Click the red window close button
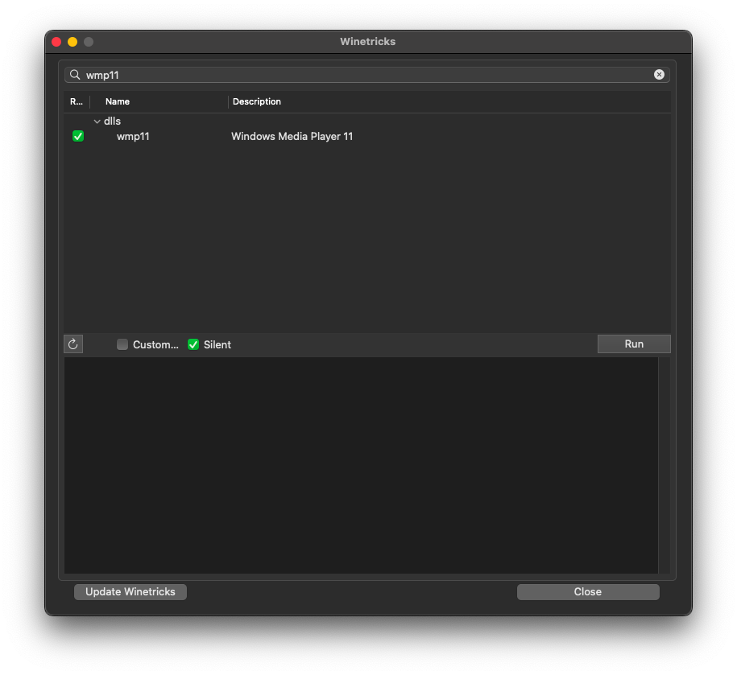The height and width of the screenshot is (675, 737). (x=56, y=42)
